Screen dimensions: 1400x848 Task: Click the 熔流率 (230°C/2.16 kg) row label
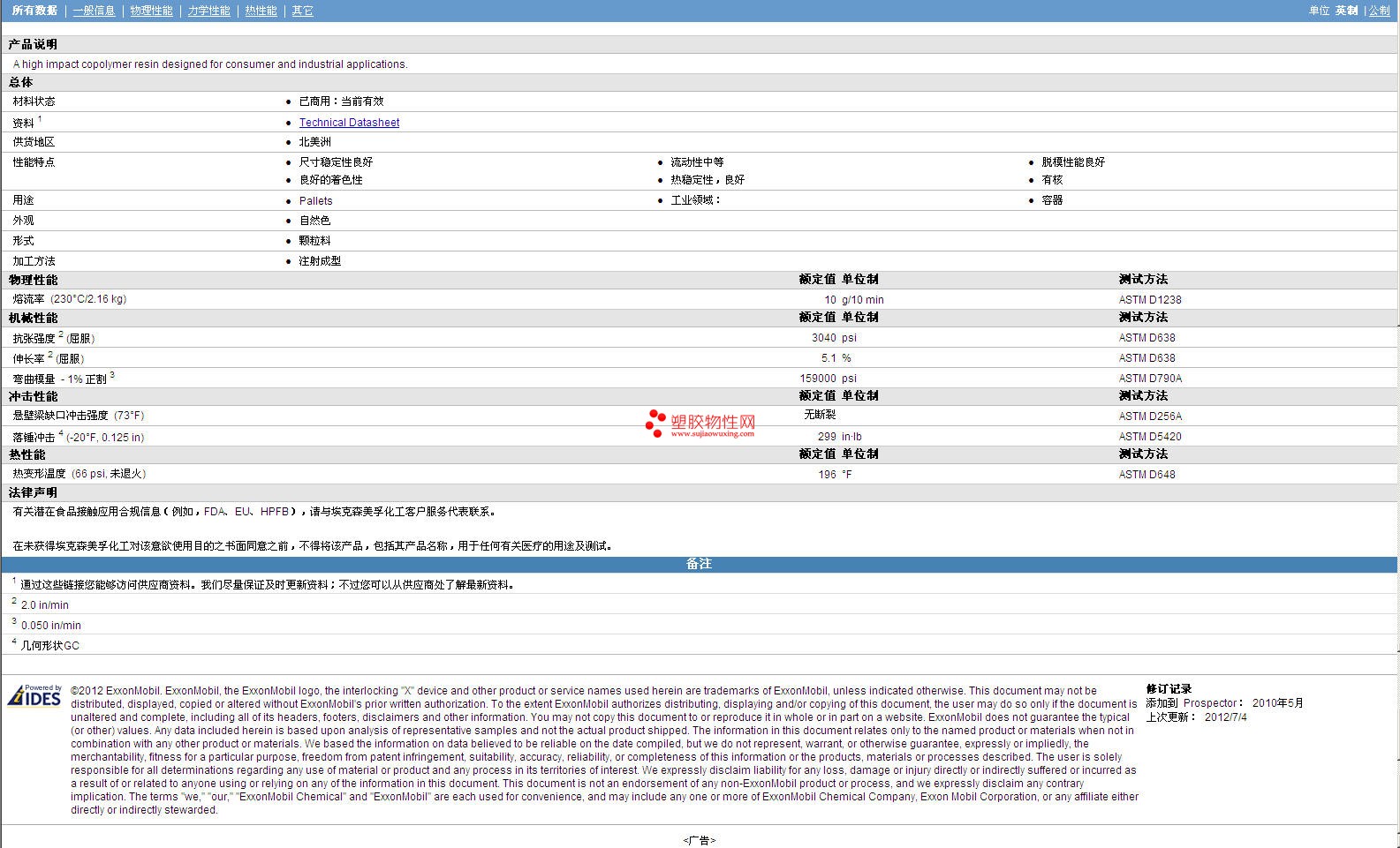[69, 299]
